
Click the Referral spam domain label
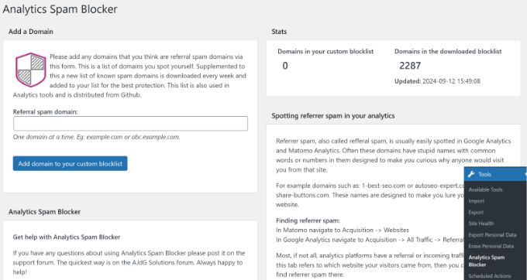[x=46, y=111]
